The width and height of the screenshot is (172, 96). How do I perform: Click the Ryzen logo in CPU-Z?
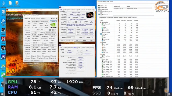(x=90, y=15)
